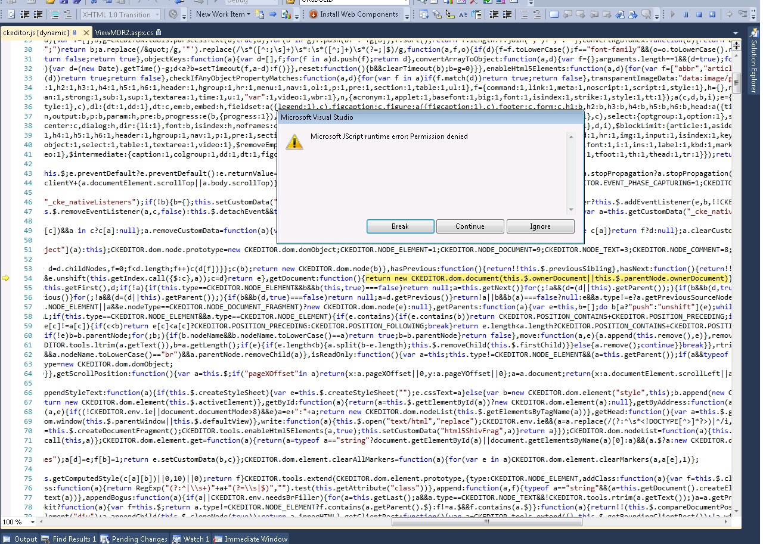
Task: Uncomment selected lines via left toolbar
Action: click(x=68, y=14)
